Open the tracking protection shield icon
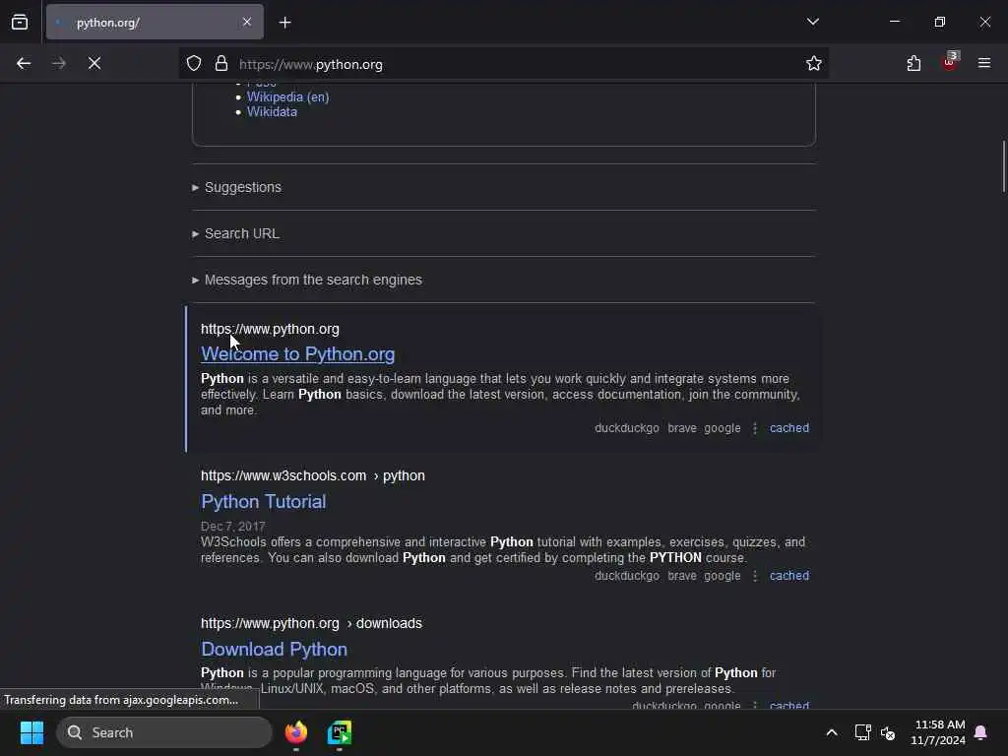 (x=194, y=64)
